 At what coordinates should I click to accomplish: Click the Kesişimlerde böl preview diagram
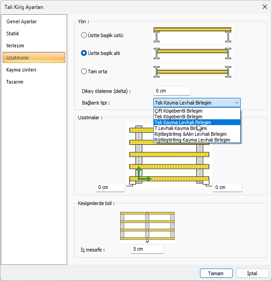click(x=147, y=227)
